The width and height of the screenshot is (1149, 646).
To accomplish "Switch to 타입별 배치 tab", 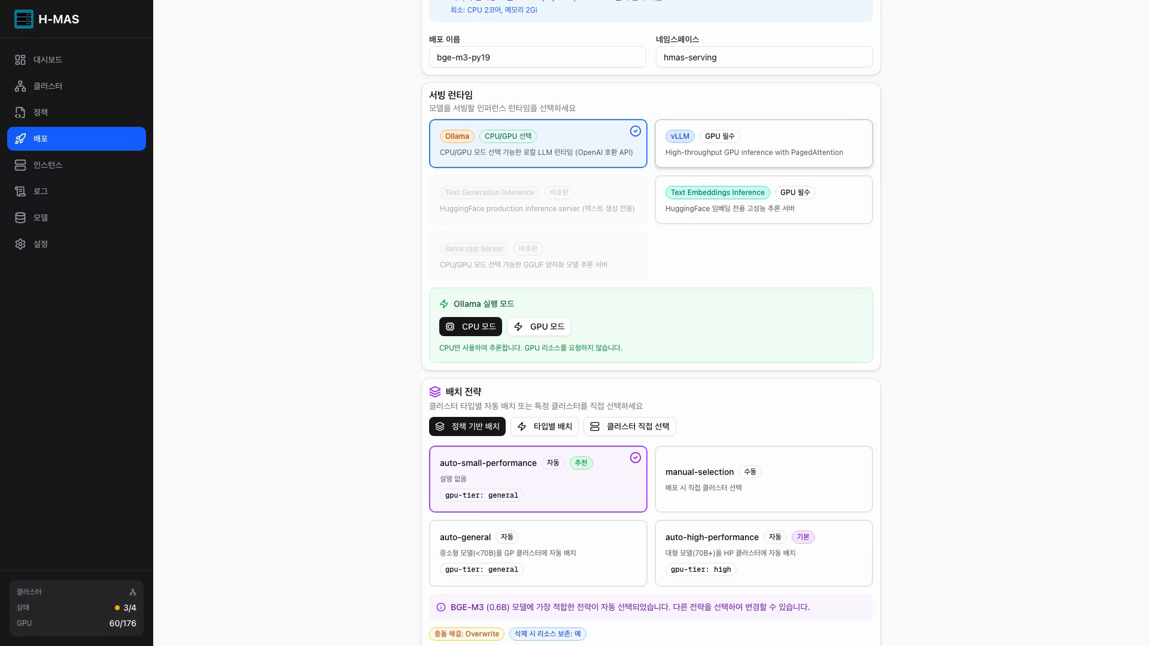I will coord(544,426).
